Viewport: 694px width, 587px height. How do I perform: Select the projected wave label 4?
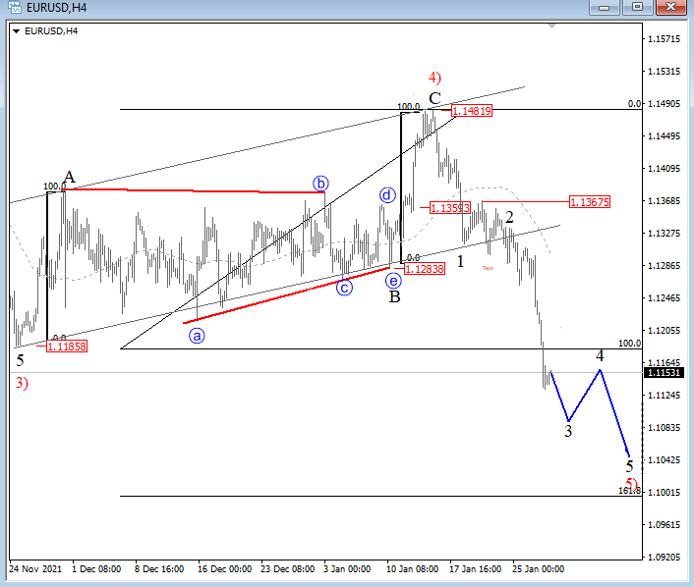click(x=600, y=355)
